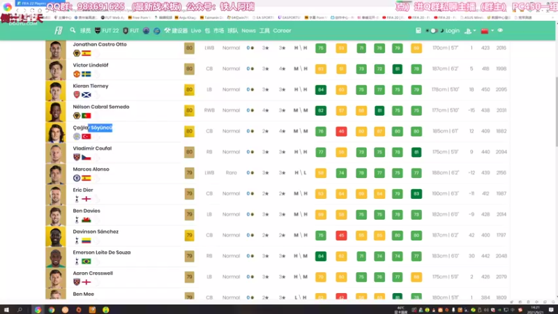The height and width of the screenshot is (314, 558).
Task: Open the FUT 22 menu
Action: point(107,31)
